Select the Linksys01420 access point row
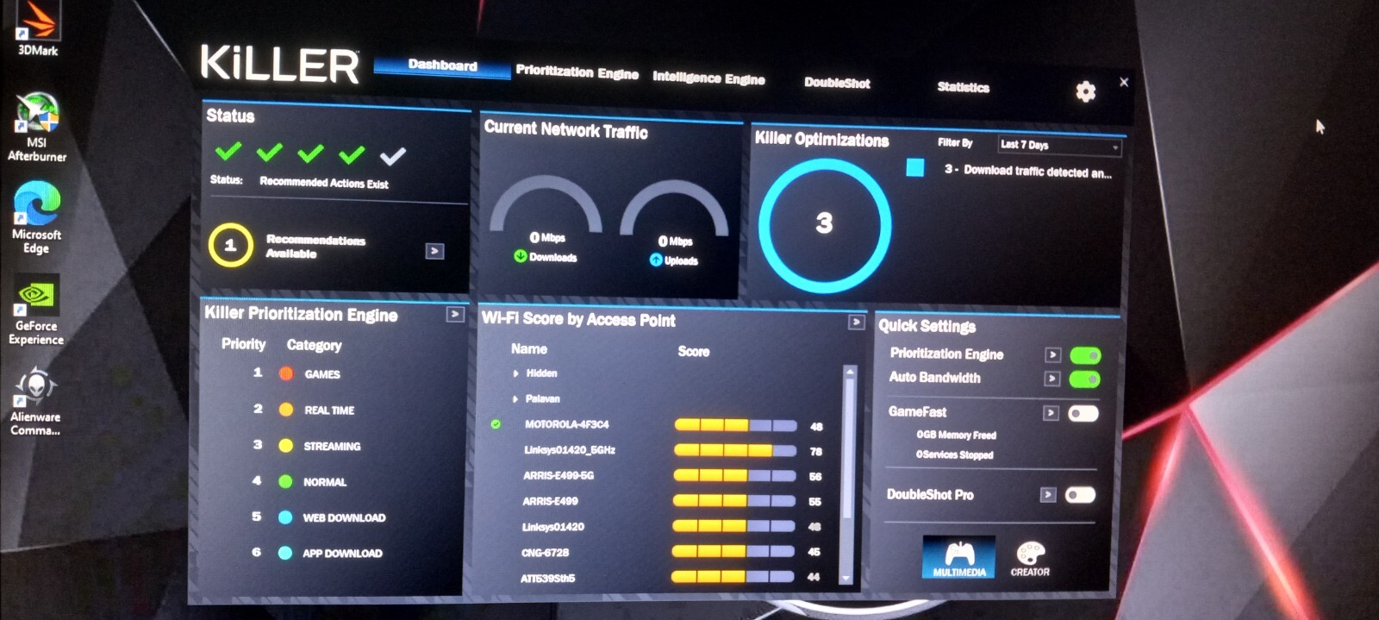Screen dimensions: 1379x620 tap(552, 527)
